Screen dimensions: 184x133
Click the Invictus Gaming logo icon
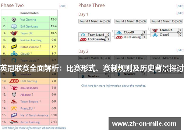[14, 40]
